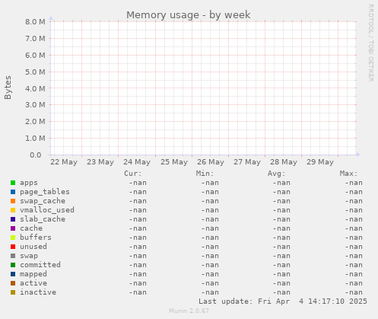Click the '2.0 M' y-axis tick label

coord(35,122)
